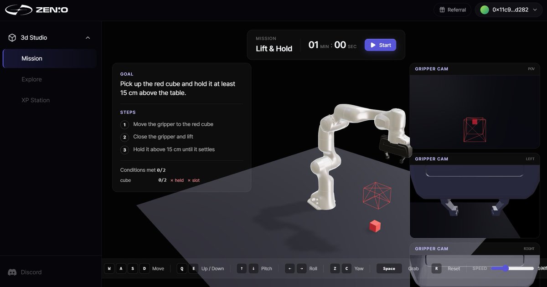Screen dimensions: 547x287
Task: Click the 3d Studio section label
Action: click(x=34, y=38)
